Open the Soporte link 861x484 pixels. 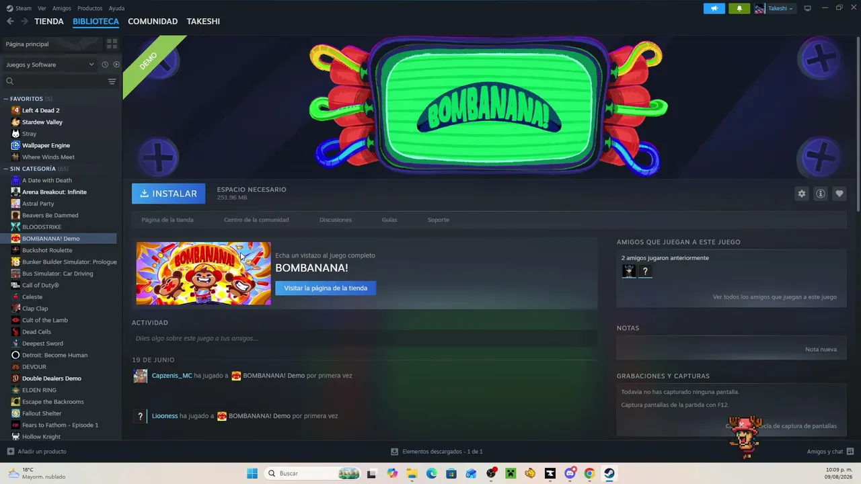pos(439,220)
